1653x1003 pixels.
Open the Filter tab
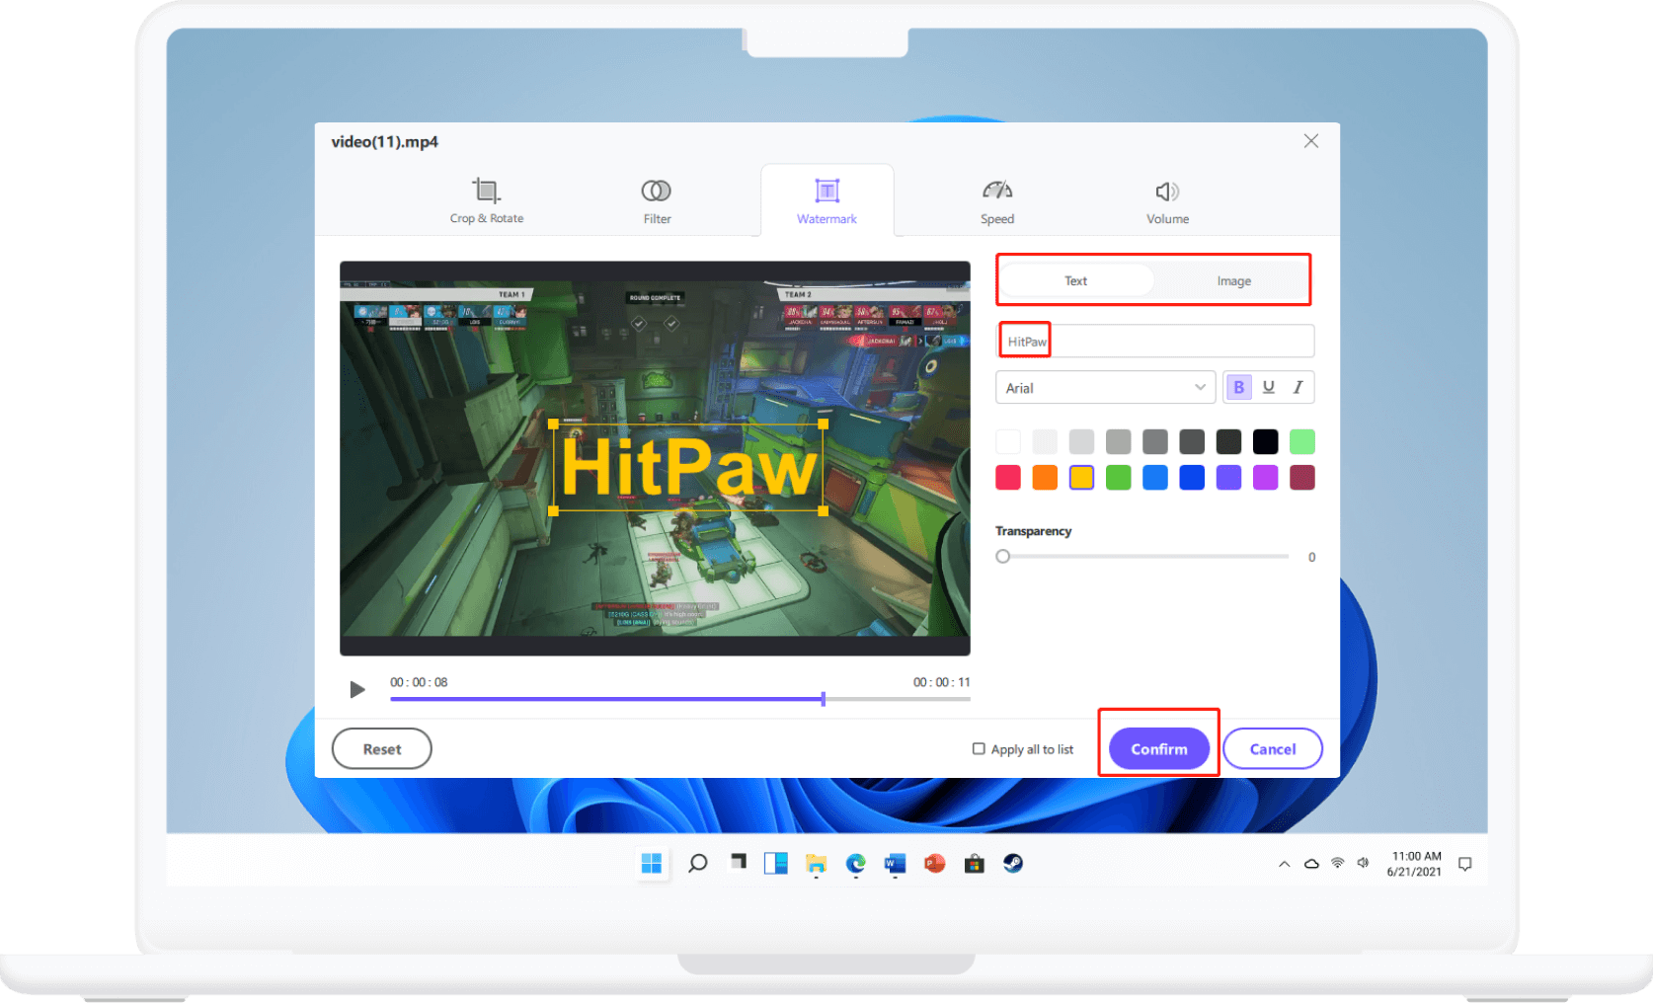tap(657, 201)
